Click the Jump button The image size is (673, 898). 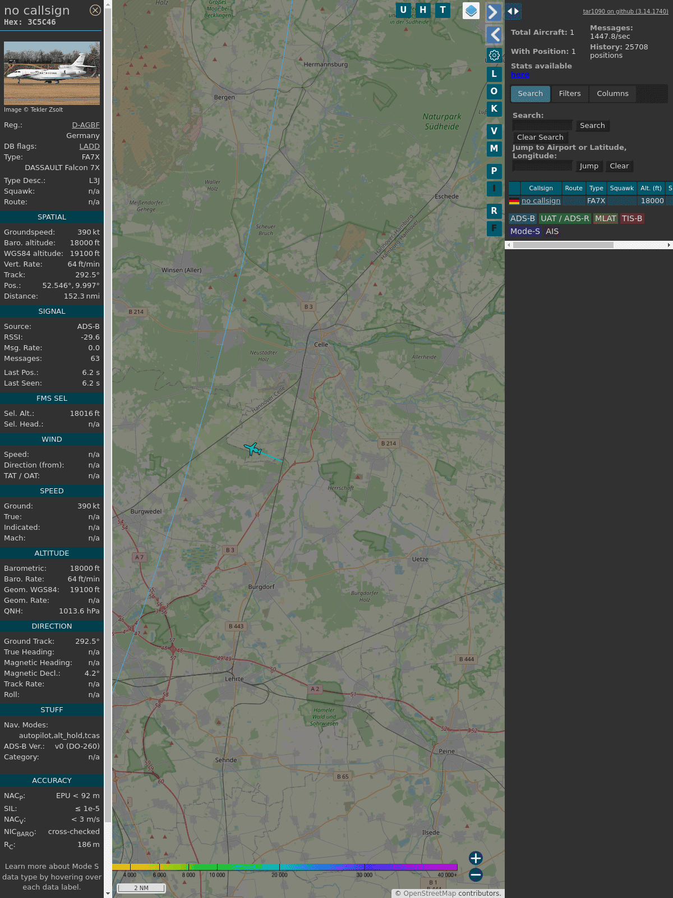coord(589,166)
